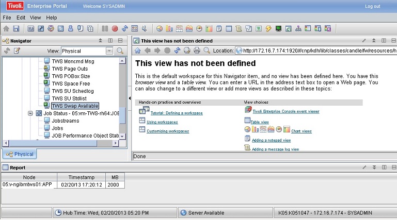The width and height of the screenshot is (397, 220).
Task: Collapse the Report panel with double-down arrow
Action: pyautogui.click(x=374, y=167)
